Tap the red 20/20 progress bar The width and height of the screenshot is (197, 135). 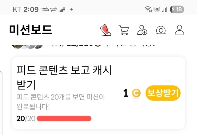click(64, 118)
